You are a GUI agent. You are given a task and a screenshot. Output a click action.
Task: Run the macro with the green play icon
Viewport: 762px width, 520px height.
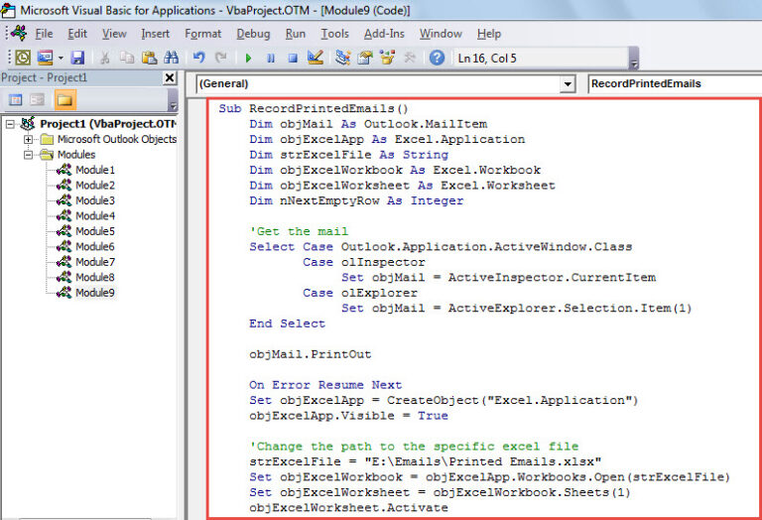pyautogui.click(x=248, y=59)
